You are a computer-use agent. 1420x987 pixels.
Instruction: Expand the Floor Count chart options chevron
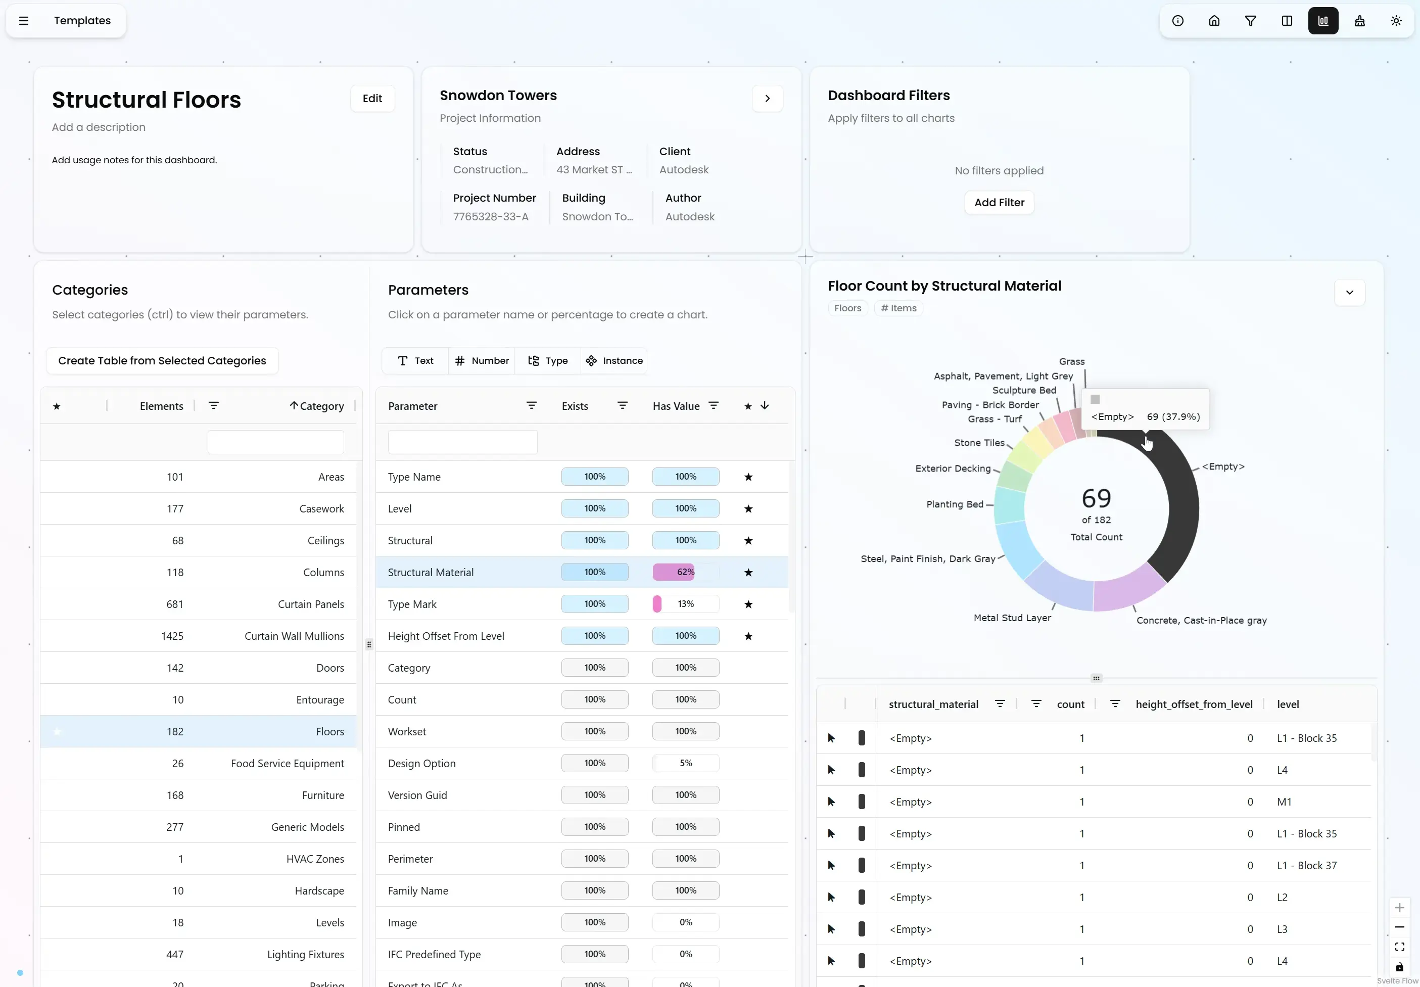[x=1350, y=293]
